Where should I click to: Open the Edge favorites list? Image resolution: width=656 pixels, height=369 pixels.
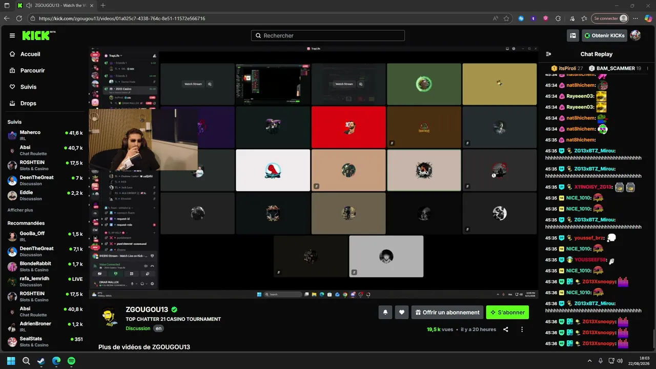(584, 18)
